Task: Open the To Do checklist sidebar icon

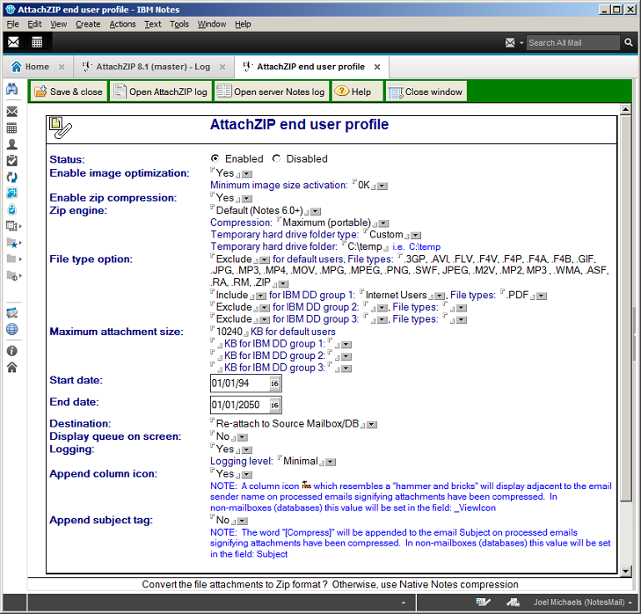Action: coord(12,161)
